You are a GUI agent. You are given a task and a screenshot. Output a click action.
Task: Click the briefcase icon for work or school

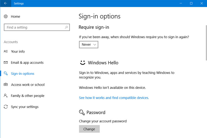(6, 84)
